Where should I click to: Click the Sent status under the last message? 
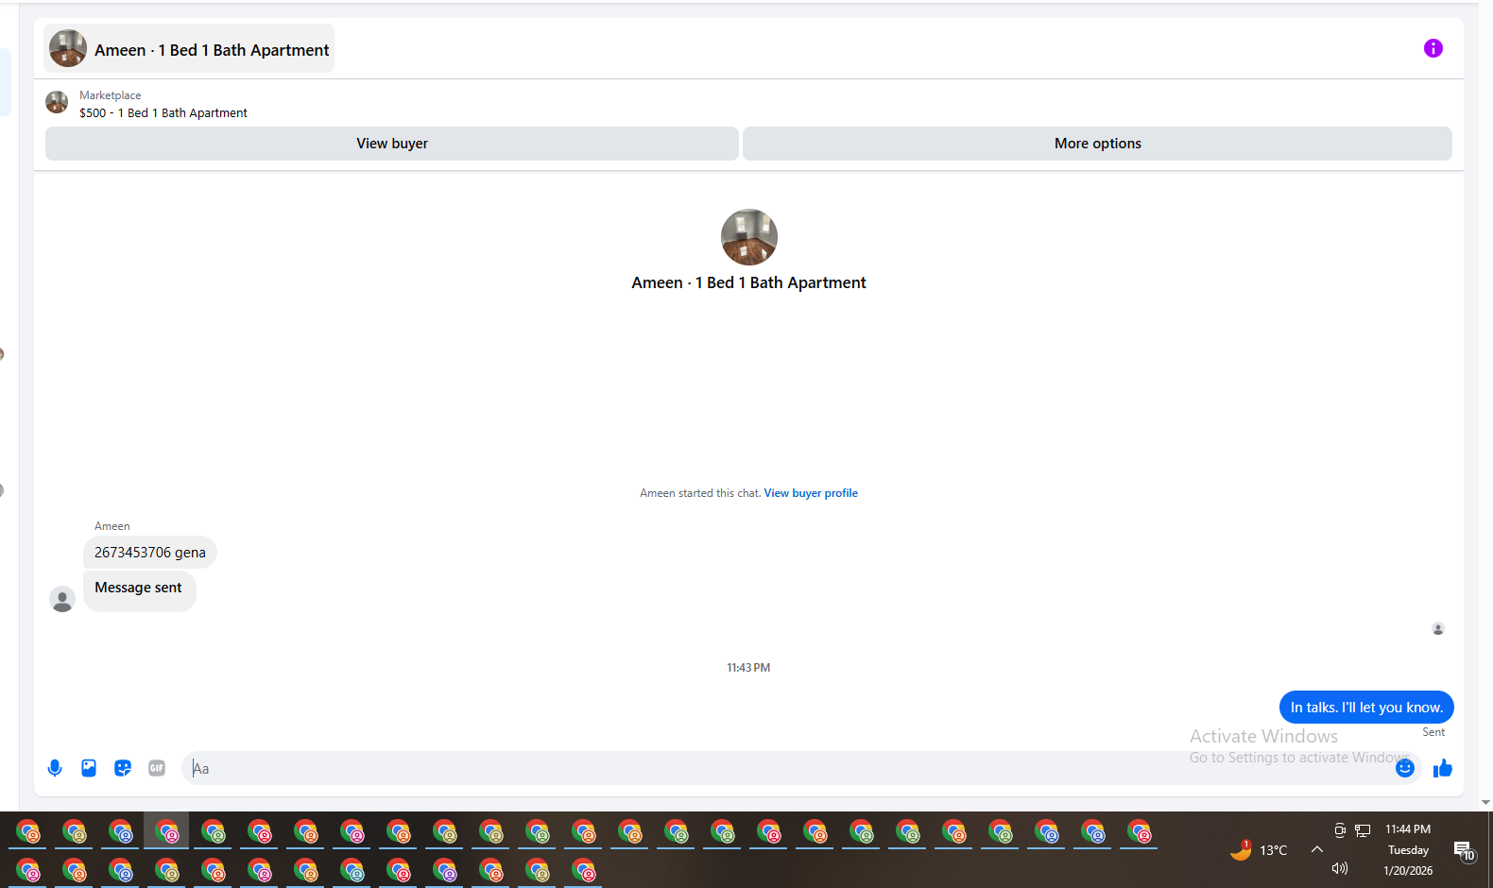(x=1433, y=732)
